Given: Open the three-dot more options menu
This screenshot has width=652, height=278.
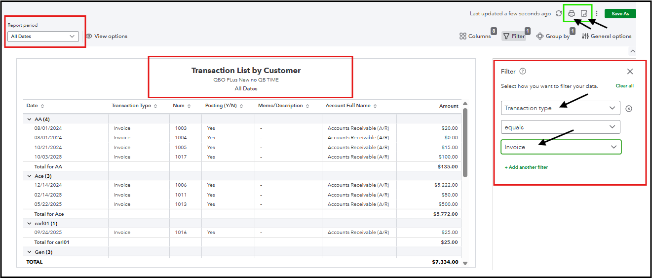Looking at the screenshot, I should point(597,14).
